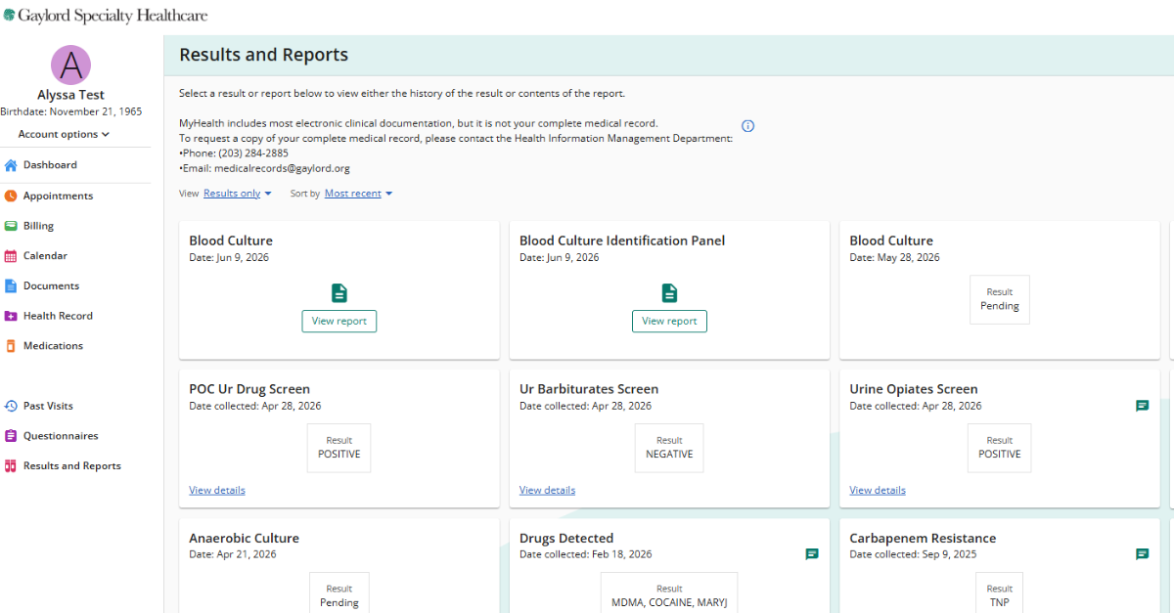Viewport: 1174px width, 613px height.
Task: Click the Ur Barbiturates Screen card title
Action: [589, 389]
